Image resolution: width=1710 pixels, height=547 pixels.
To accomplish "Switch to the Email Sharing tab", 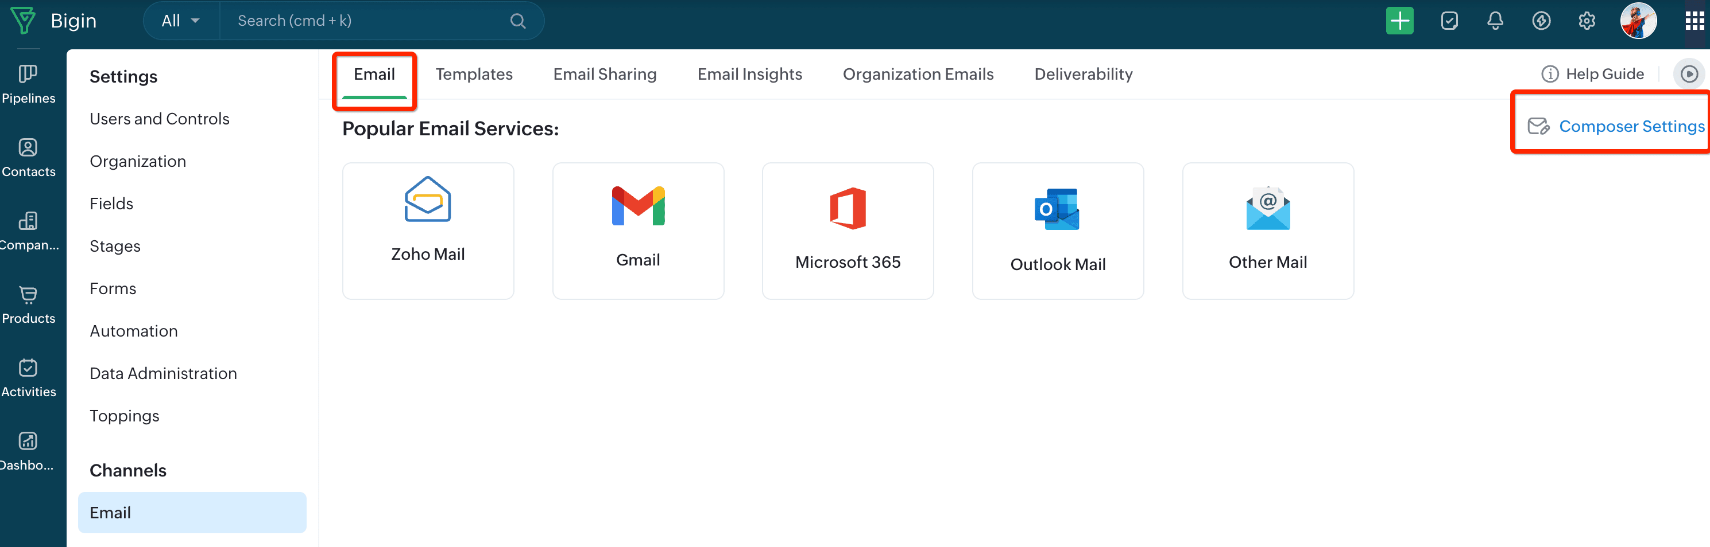I will coord(605,75).
